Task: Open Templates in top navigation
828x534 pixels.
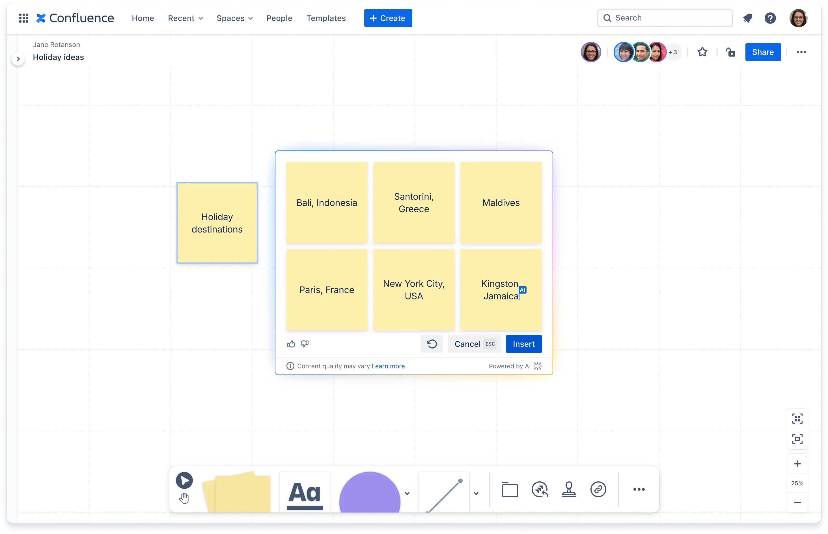Action: [x=326, y=18]
